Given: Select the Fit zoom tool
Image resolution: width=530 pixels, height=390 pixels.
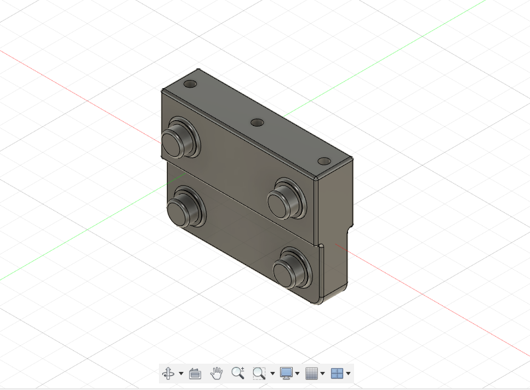Looking at the screenshot, I should tap(259, 374).
